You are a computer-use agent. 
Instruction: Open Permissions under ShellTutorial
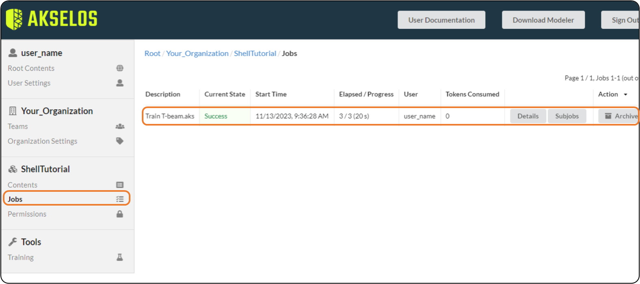coord(27,214)
